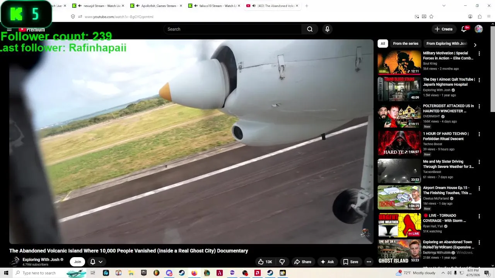Show next filter chips arrow
Image resolution: width=495 pixels, height=278 pixels.
click(475, 45)
